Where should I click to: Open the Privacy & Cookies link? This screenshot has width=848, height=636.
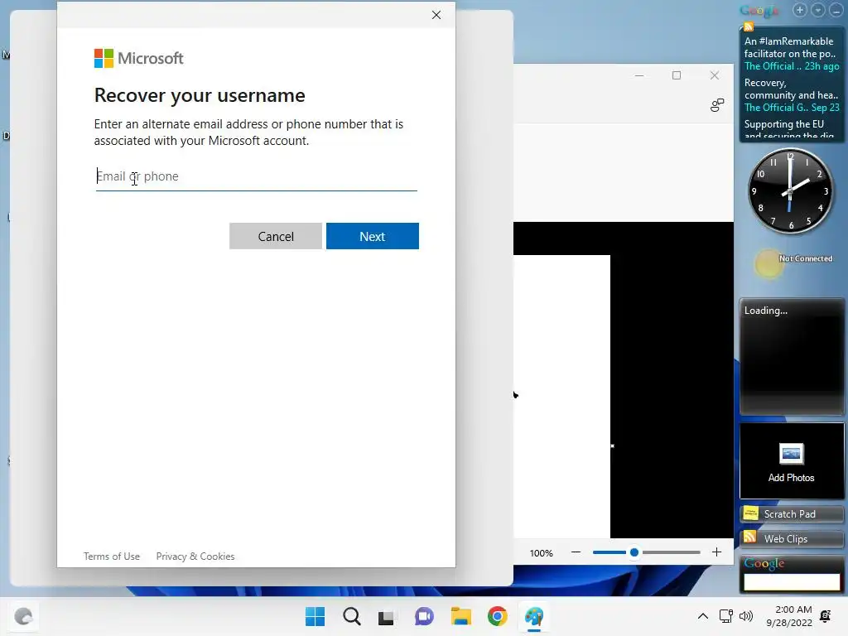click(x=195, y=556)
